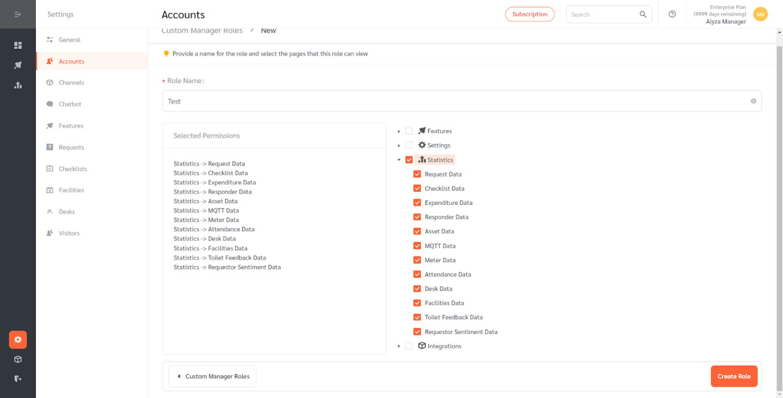783x398 pixels.
Task: Uncheck MQTT Data checkbox
Action: 417,246
